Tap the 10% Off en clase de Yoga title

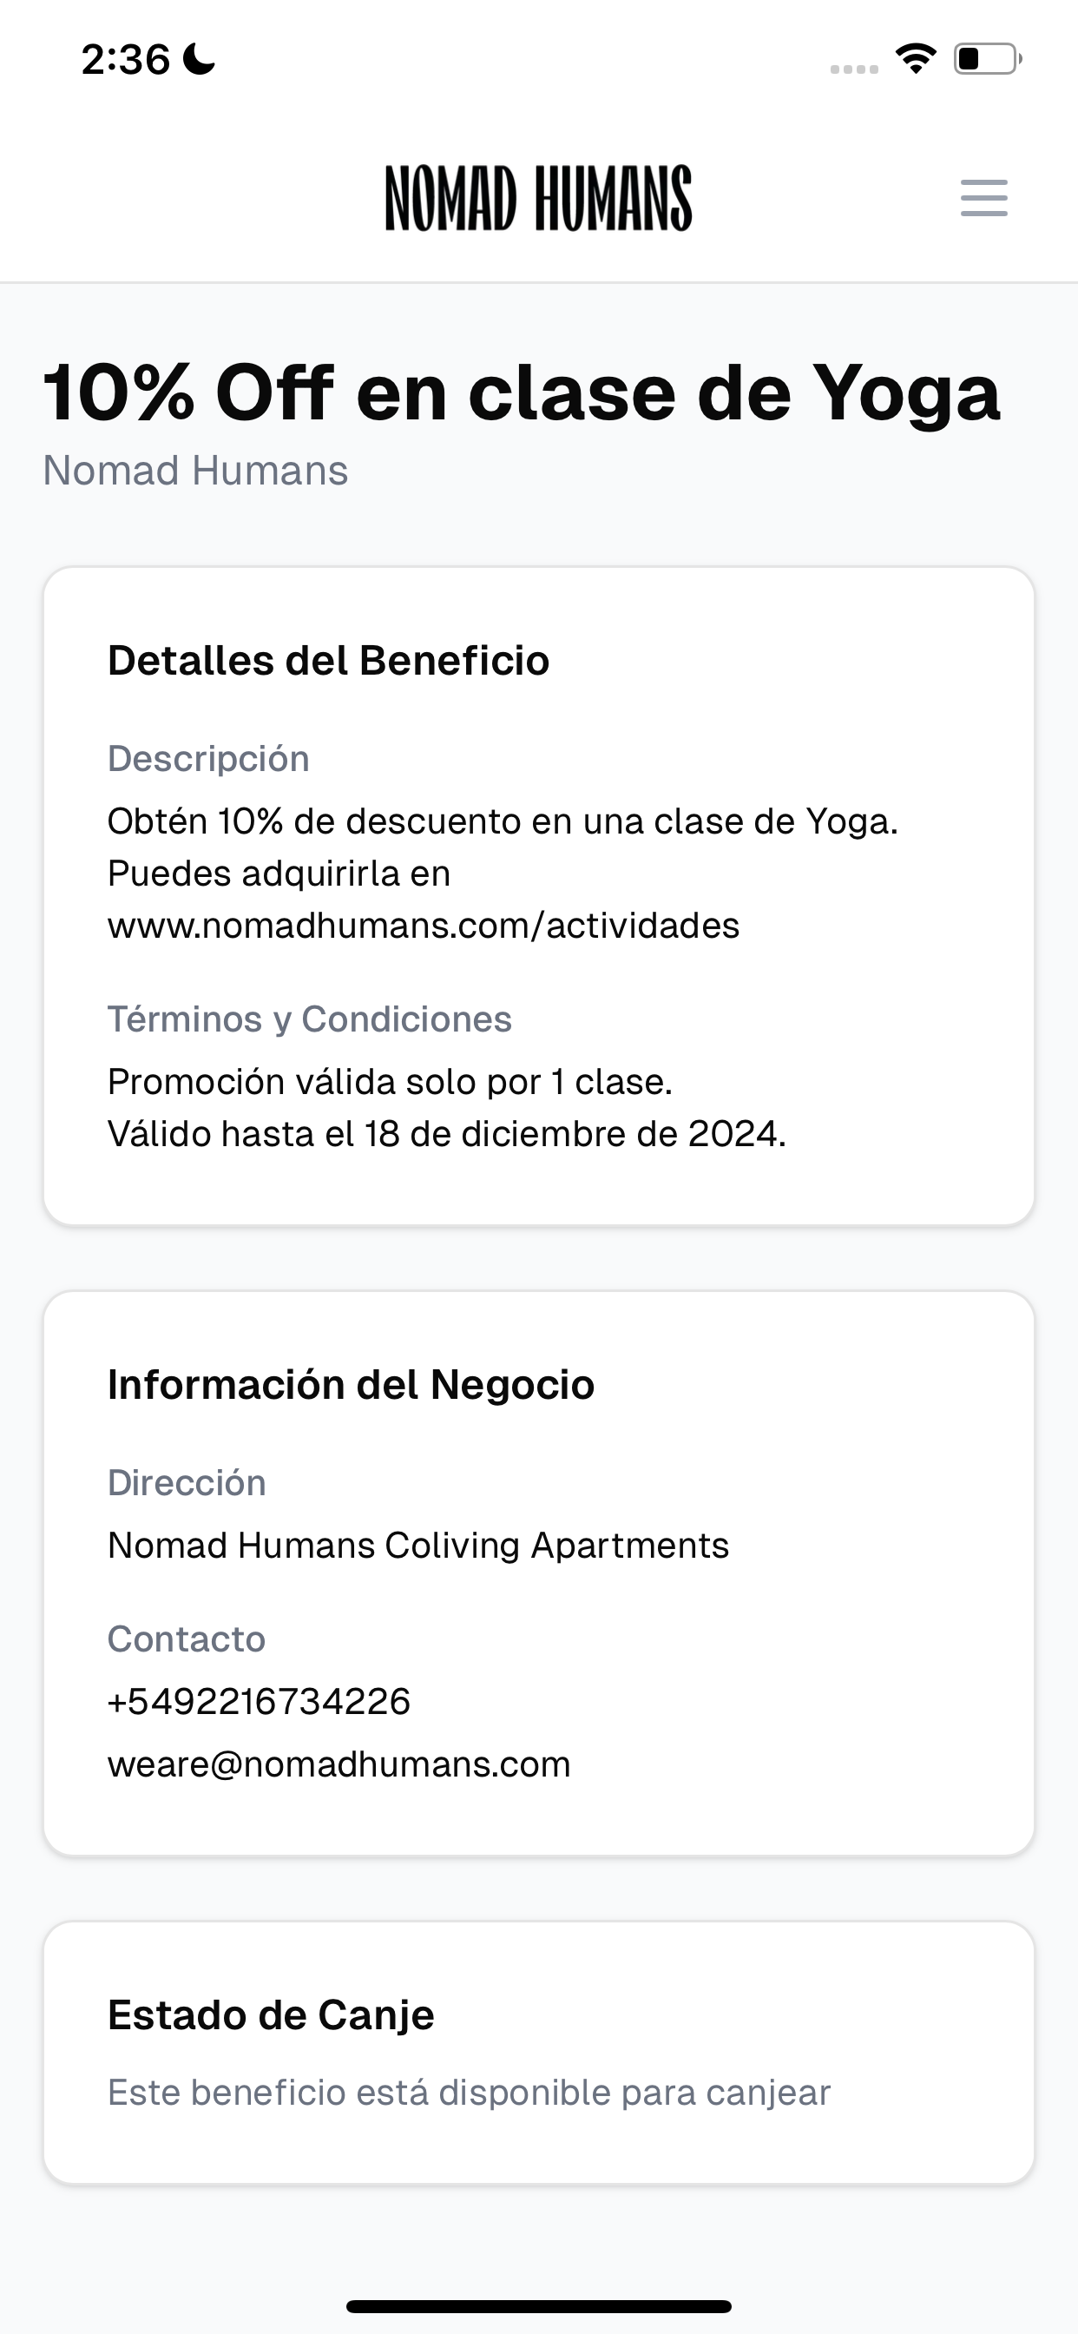click(x=522, y=392)
